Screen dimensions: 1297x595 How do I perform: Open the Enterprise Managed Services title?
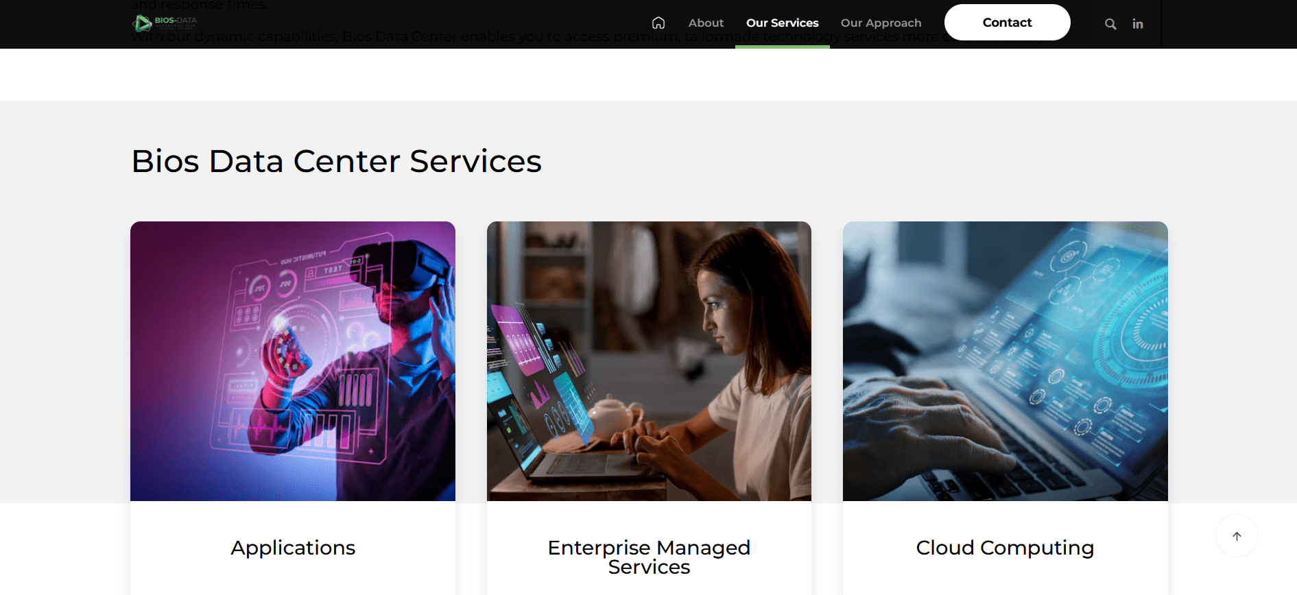tap(649, 557)
